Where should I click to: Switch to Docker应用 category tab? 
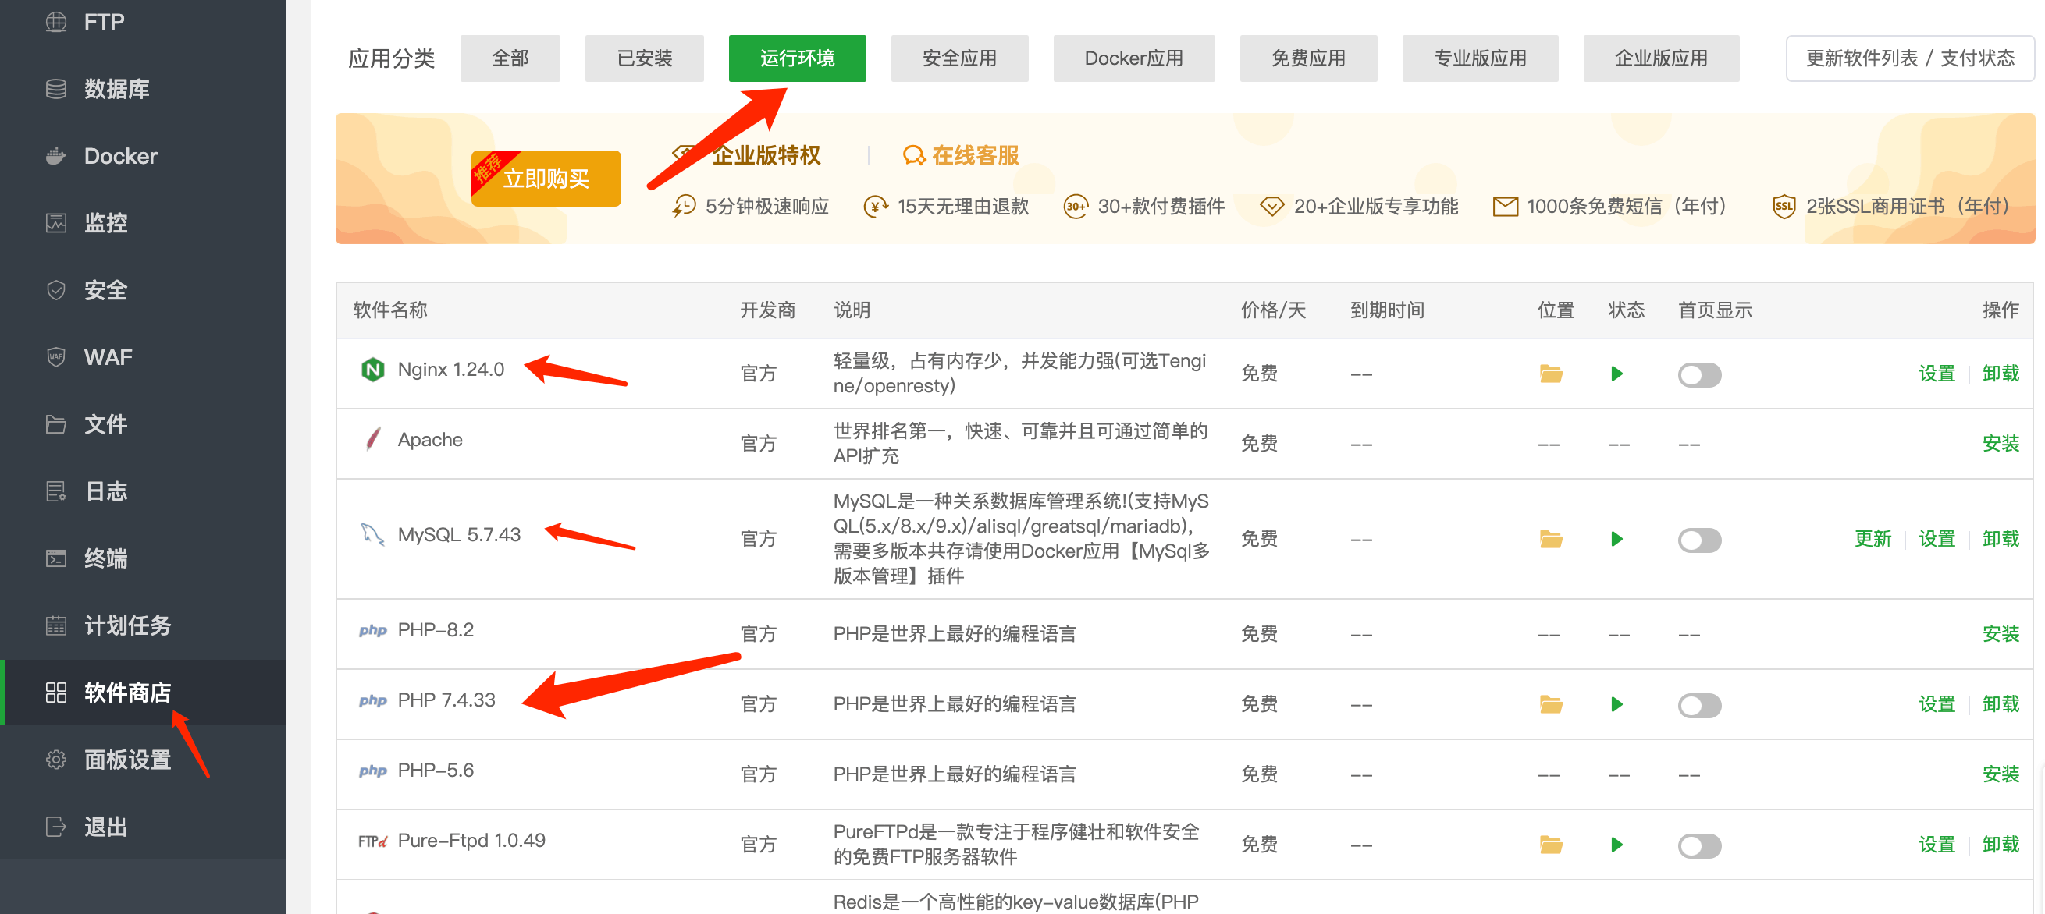1133,58
